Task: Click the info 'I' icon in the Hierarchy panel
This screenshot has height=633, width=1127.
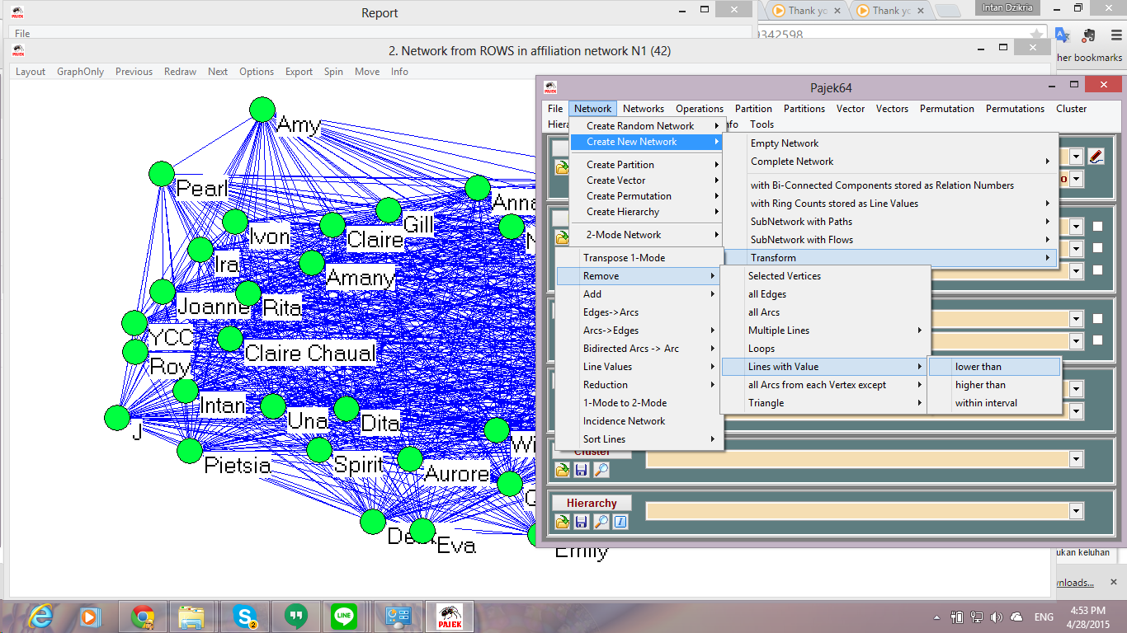Action: pyautogui.click(x=620, y=521)
